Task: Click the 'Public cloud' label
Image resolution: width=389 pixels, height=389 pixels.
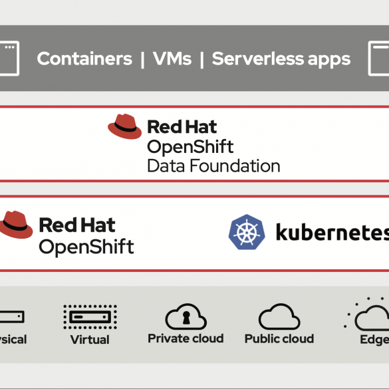Action: (279, 338)
